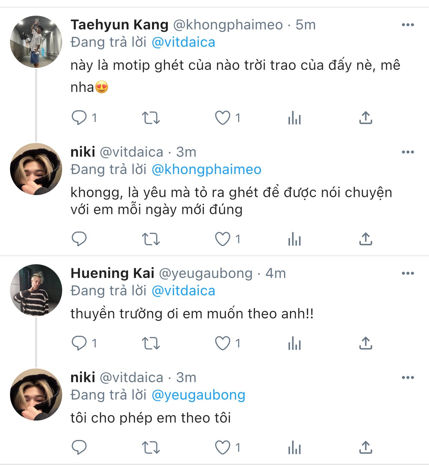
Task: Like Huening Kai's tweet
Action: click(x=223, y=343)
